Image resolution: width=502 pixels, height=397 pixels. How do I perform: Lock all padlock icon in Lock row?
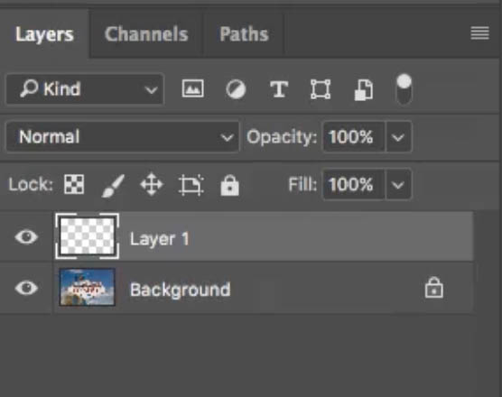(230, 185)
